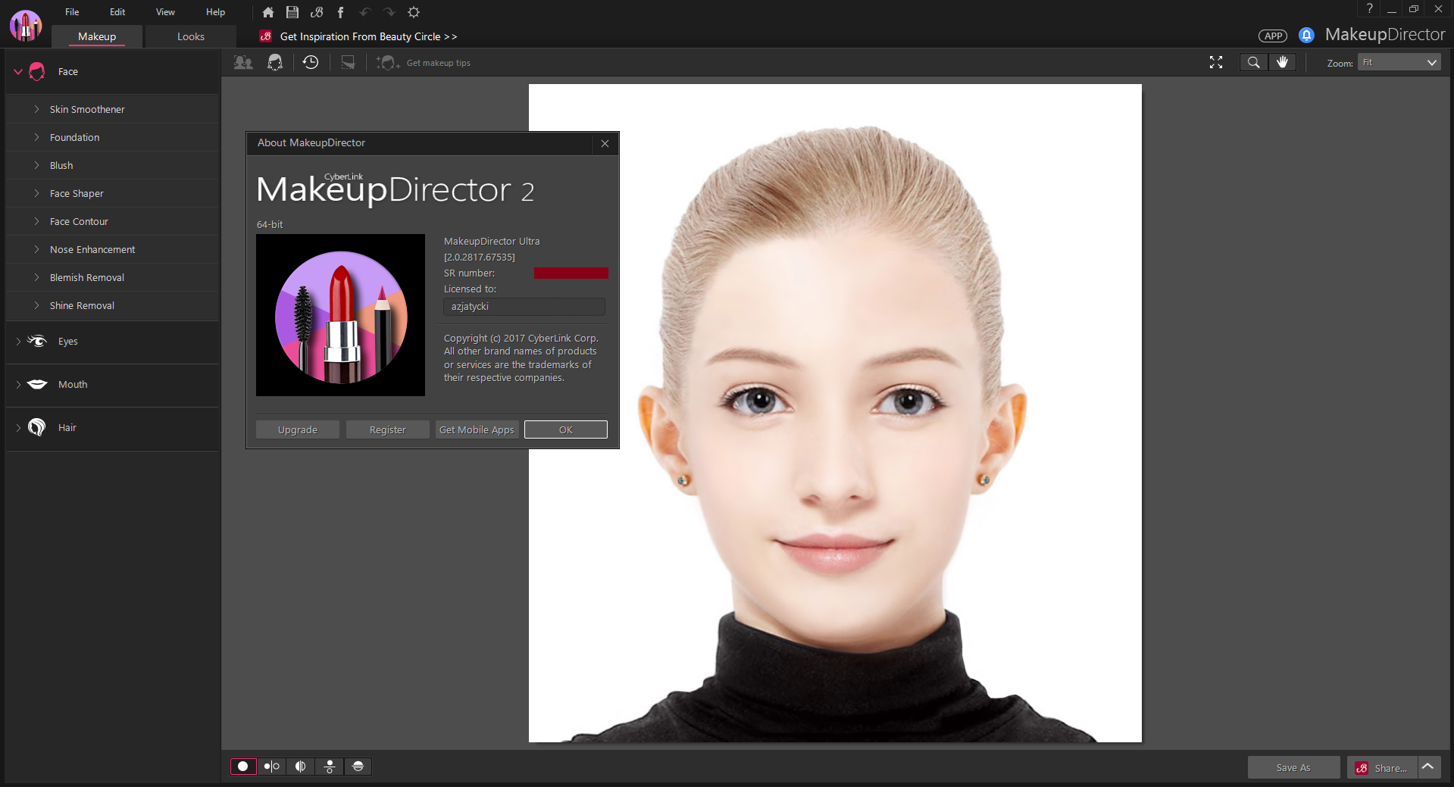The width and height of the screenshot is (1454, 787).
Task: Click the face feature points adjustment icon
Action: (275, 63)
